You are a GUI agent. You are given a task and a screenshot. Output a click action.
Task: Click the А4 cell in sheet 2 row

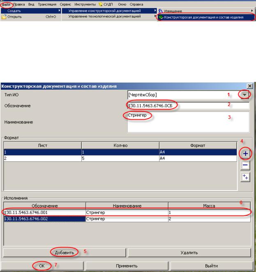click(x=198, y=158)
